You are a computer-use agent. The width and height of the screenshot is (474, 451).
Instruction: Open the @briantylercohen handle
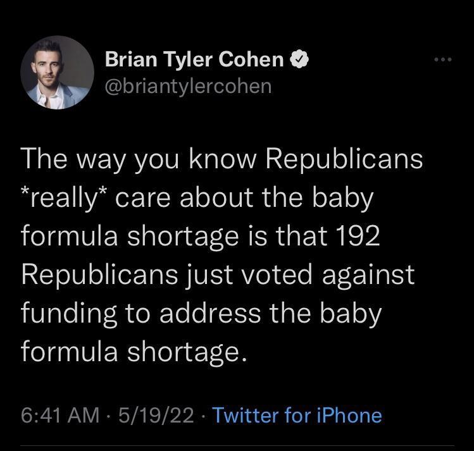click(188, 85)
